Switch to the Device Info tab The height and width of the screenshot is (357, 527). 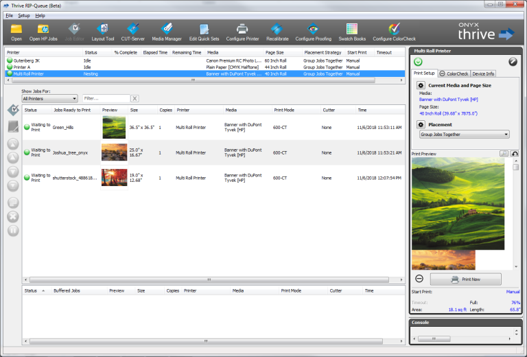483,73
